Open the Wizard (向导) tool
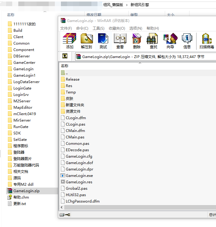216x227 pixels. pos(170,41)
